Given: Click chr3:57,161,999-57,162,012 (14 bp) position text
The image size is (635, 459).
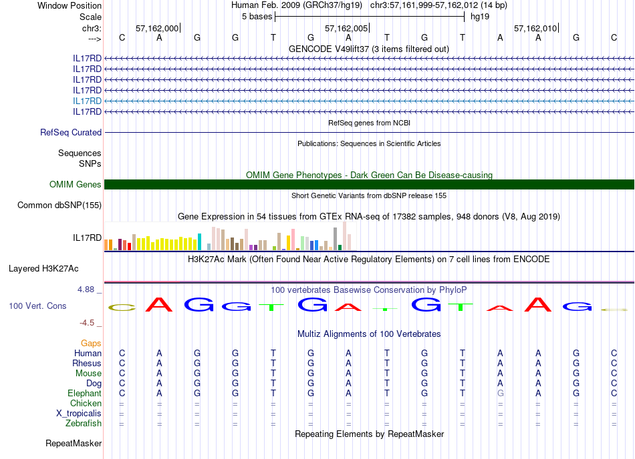Looking at the screenshot, I should 438,5.
